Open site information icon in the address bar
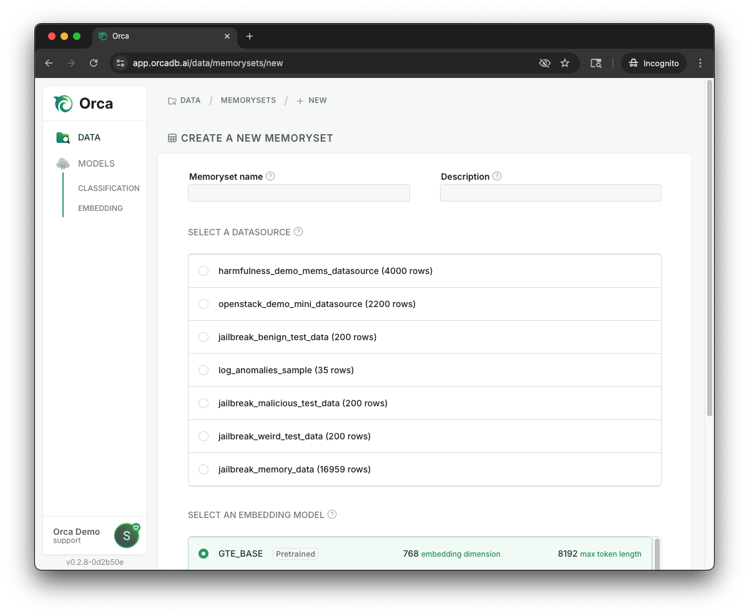 click(121, 63)
